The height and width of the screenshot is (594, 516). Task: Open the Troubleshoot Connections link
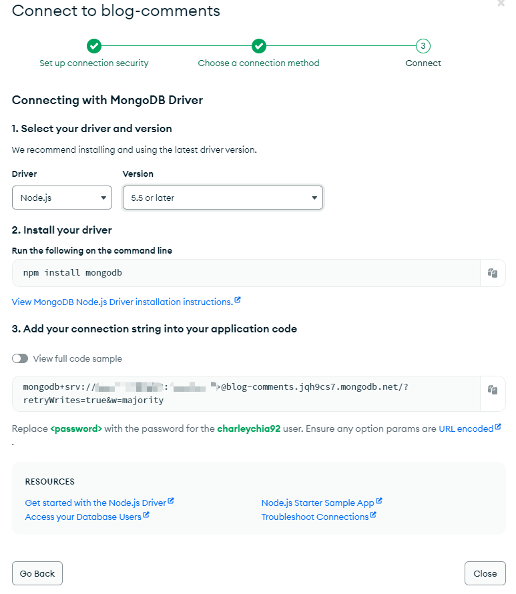315,517
